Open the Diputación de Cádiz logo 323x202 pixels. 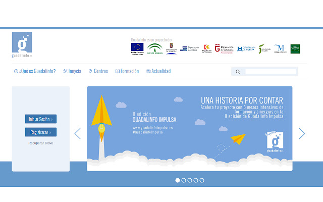[x=190, y=49]
